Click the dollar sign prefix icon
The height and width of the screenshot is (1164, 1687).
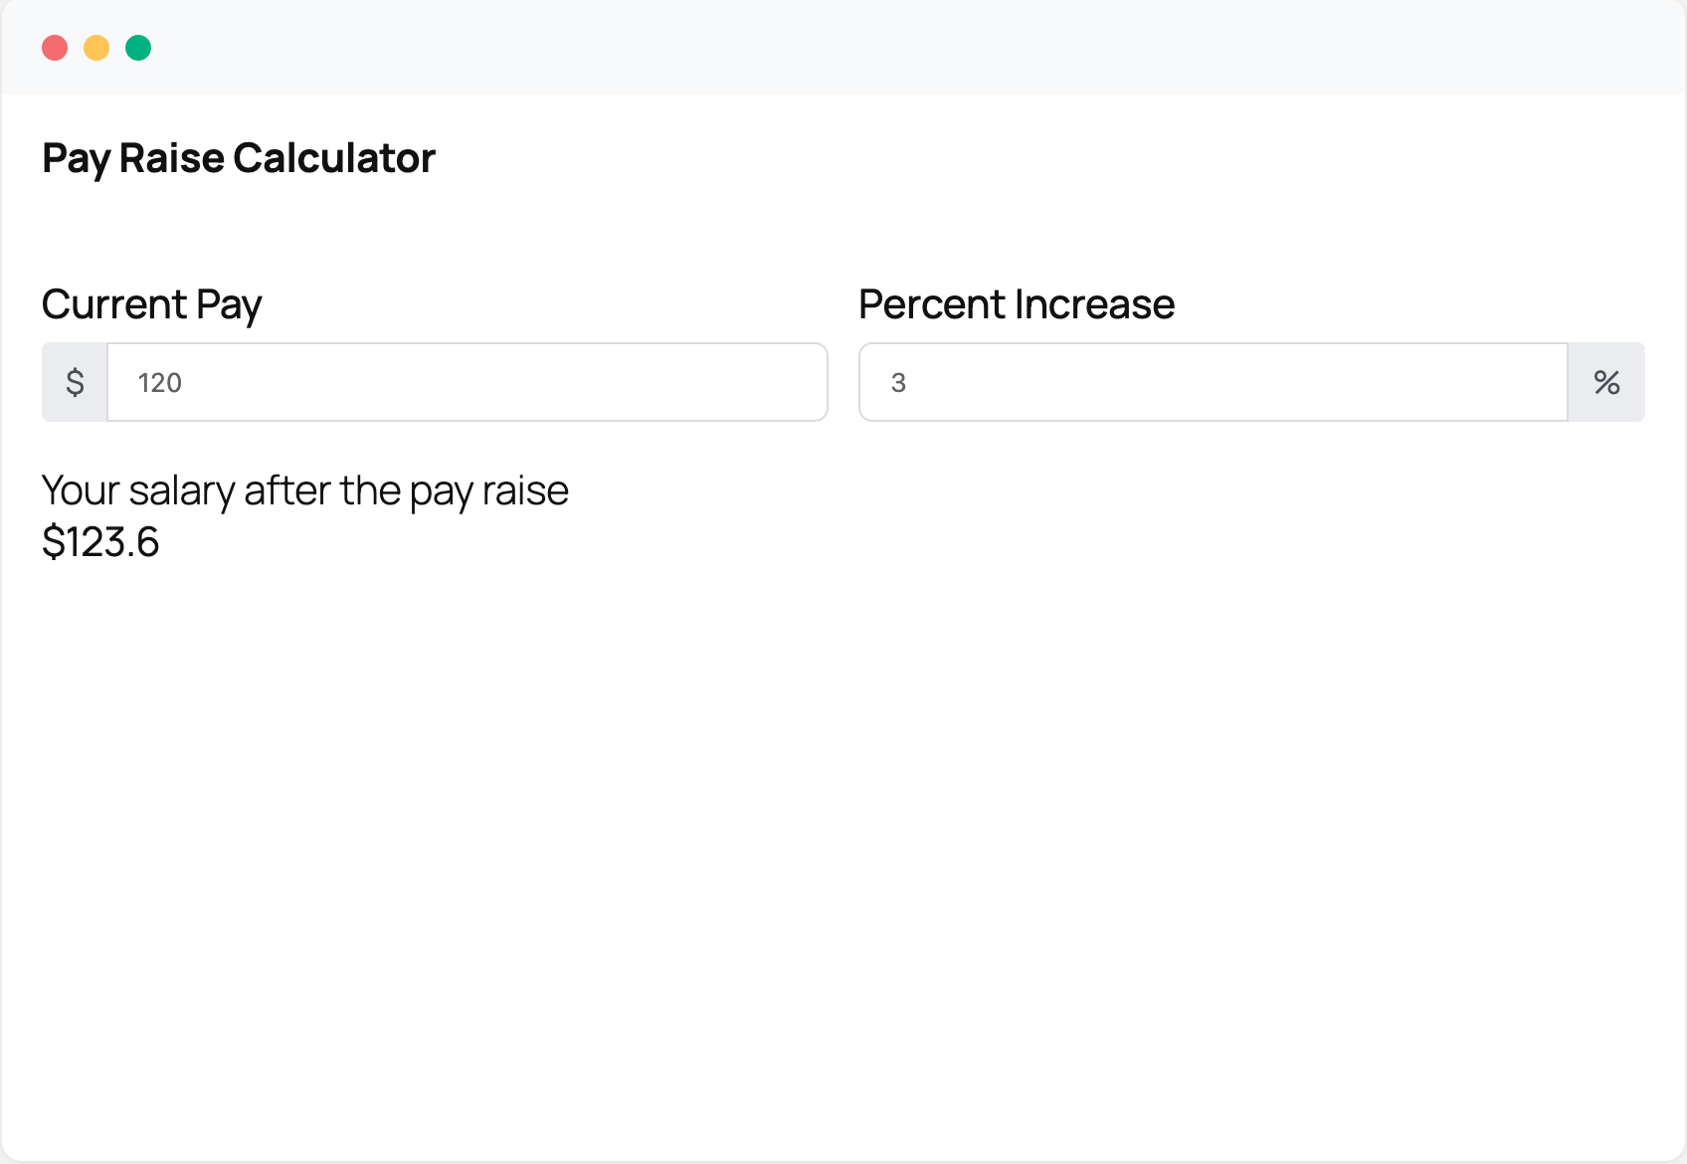pyautogui.click(x=75, y=382)
